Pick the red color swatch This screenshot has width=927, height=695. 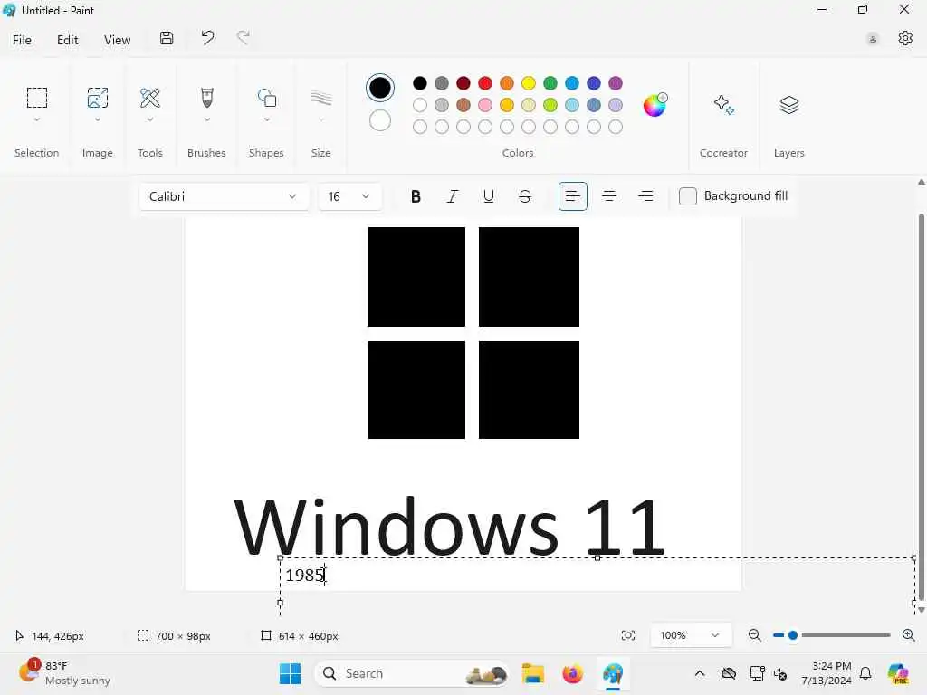pos(485,83)
